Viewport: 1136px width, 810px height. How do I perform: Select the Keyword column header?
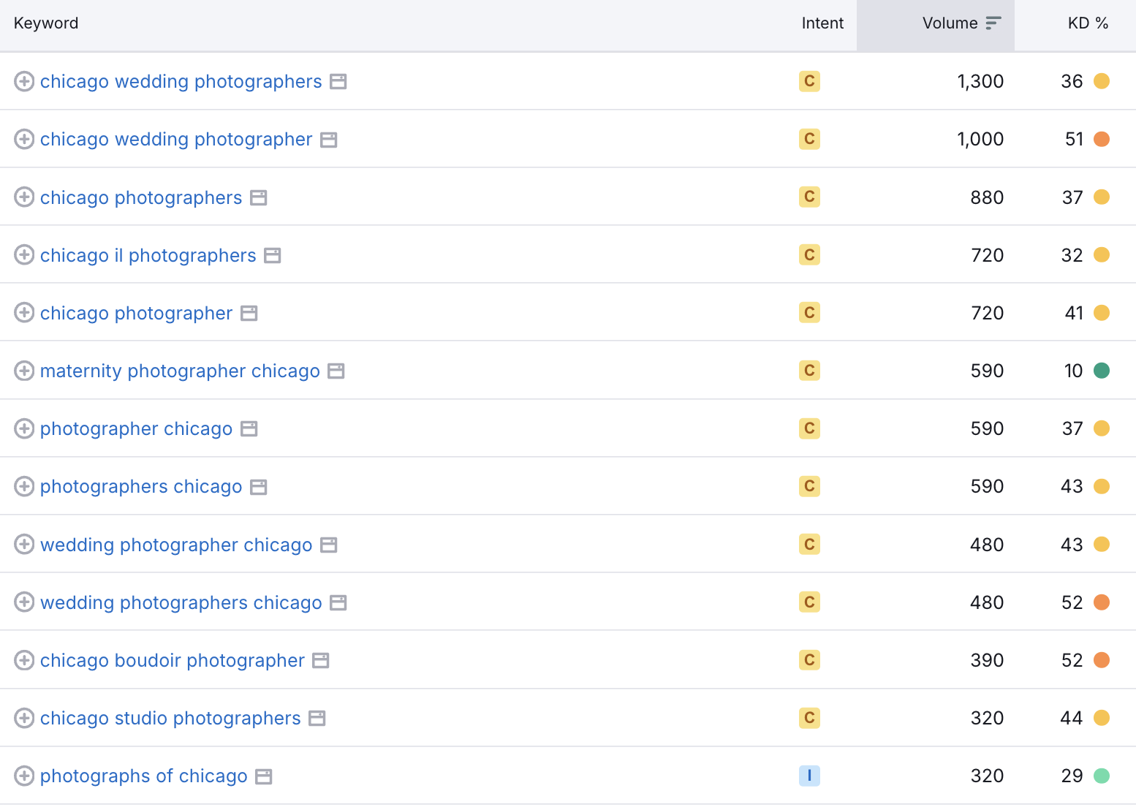click(45, 23)
